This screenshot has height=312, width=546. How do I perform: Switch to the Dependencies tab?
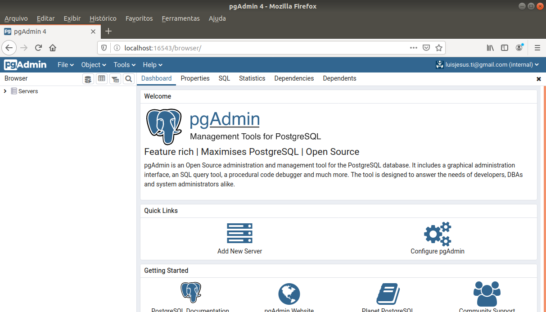(294, 78)
